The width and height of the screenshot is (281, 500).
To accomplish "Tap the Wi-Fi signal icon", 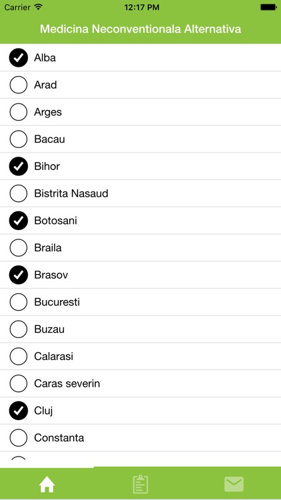I will (39, 7).
